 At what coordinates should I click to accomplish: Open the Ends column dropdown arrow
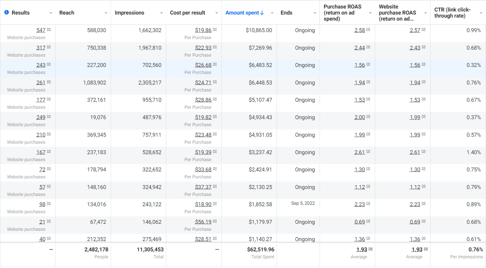point(315,13)
